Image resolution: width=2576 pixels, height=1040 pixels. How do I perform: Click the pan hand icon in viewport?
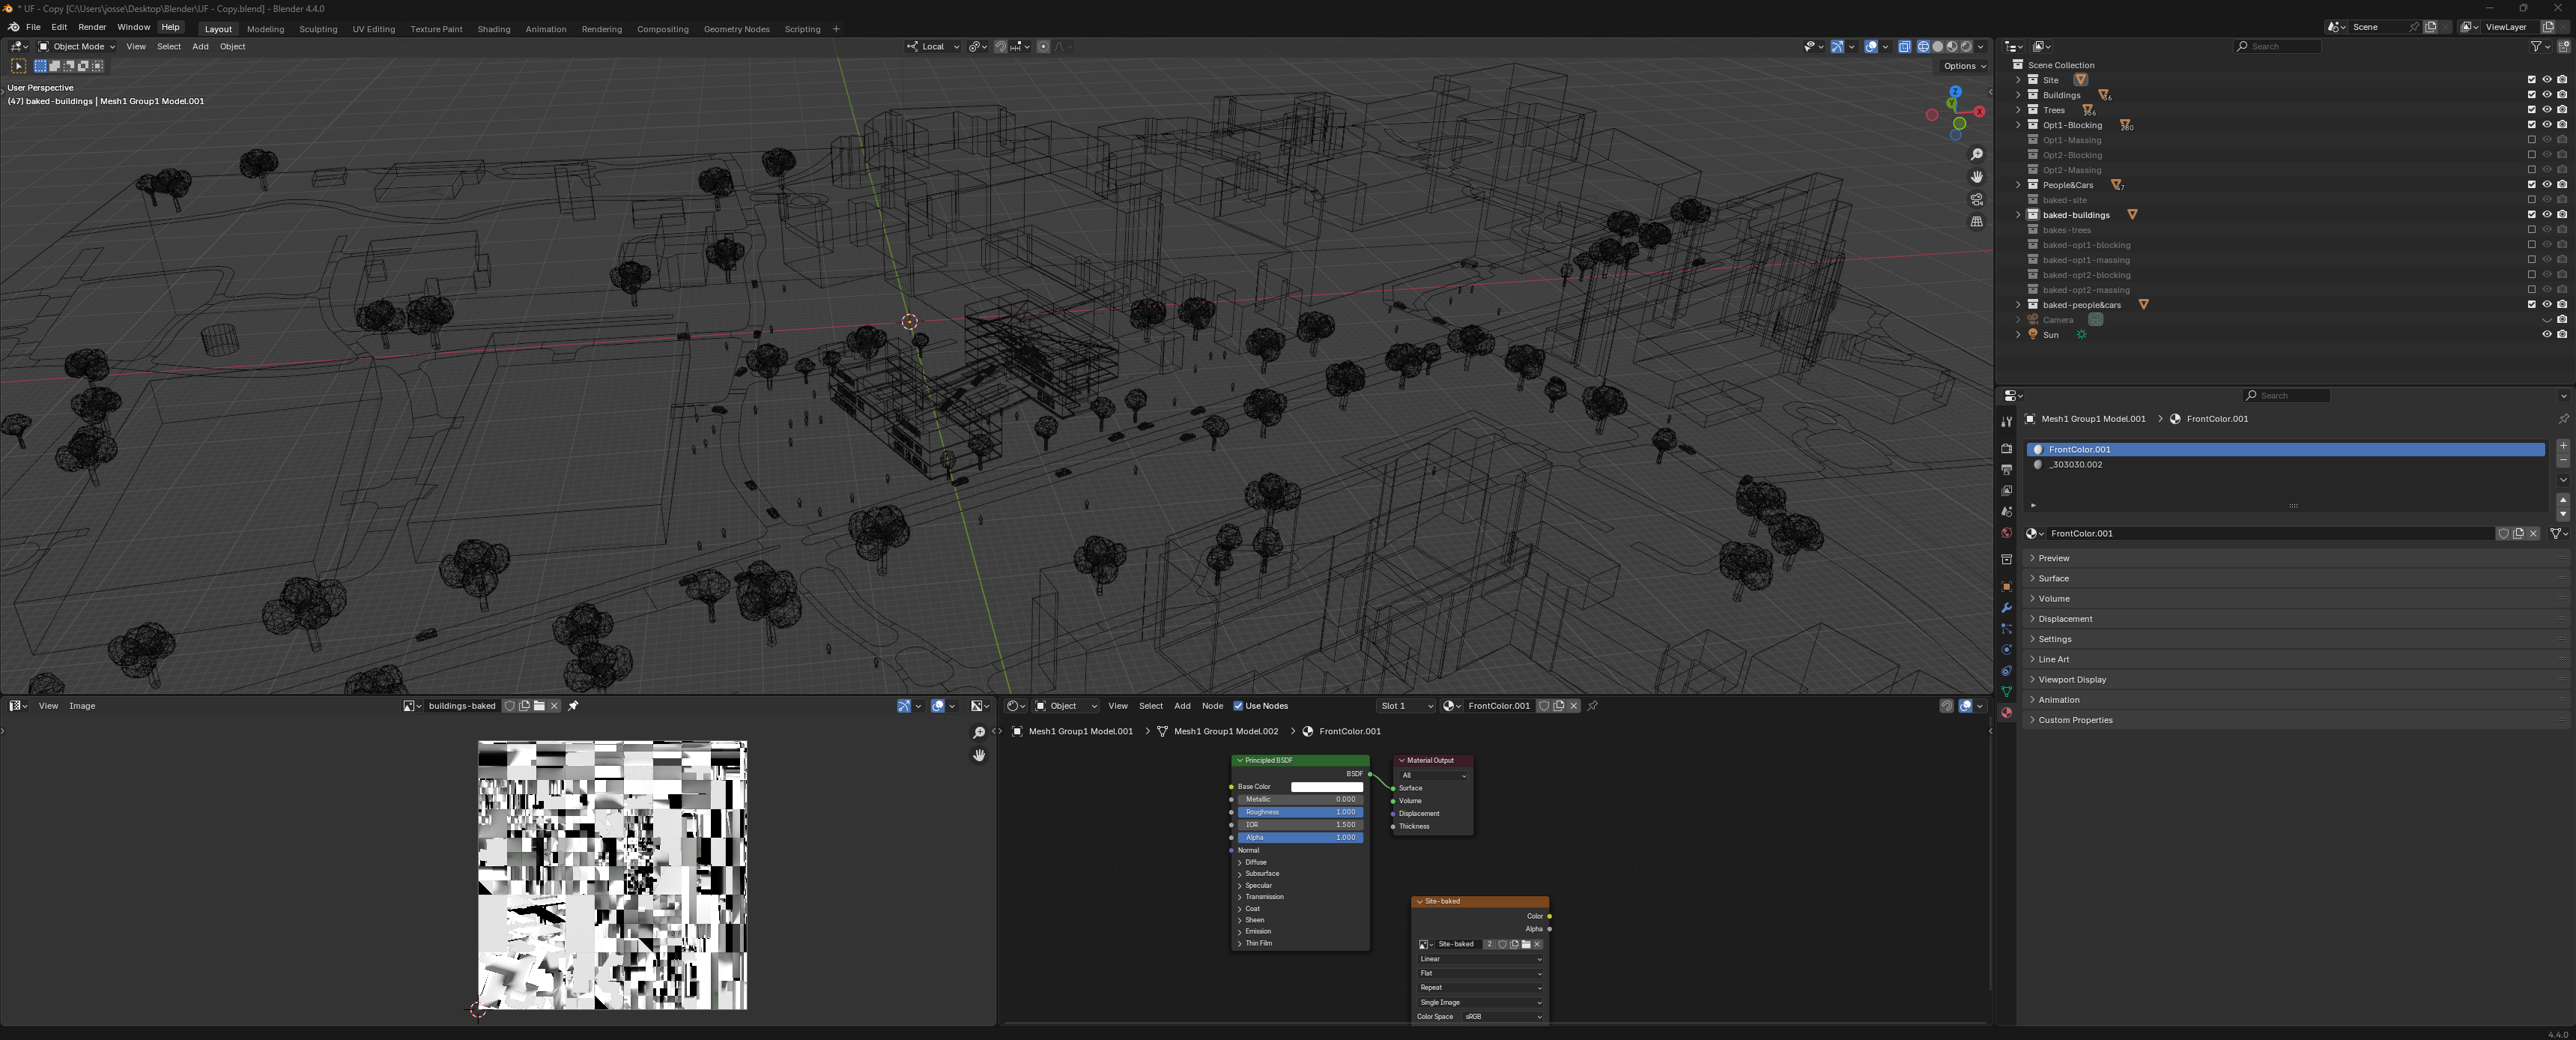1976,177
